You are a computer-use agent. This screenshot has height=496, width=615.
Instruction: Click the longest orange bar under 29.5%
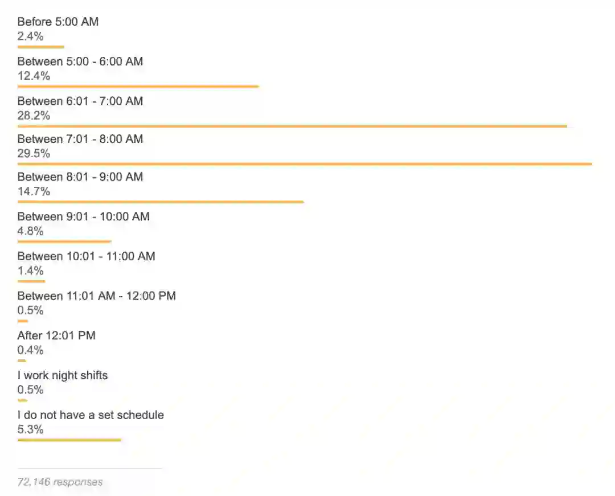[x=305, y=164]
